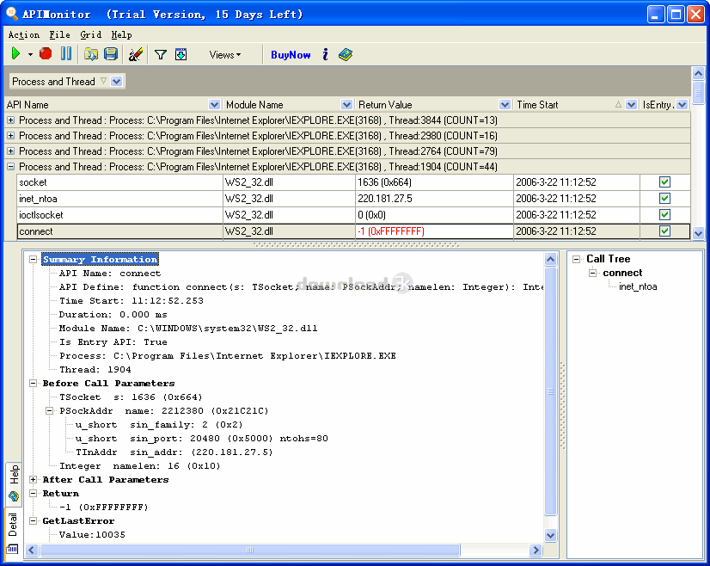Click the -1 (0xFFFFFFFF) return value cell
Image resolution: width=710 pixels, height=566 pixels.
click(x=434, y=231)
